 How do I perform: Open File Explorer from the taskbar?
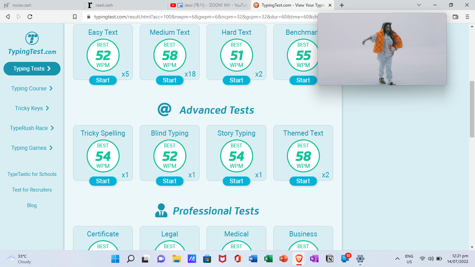point(176,259)
